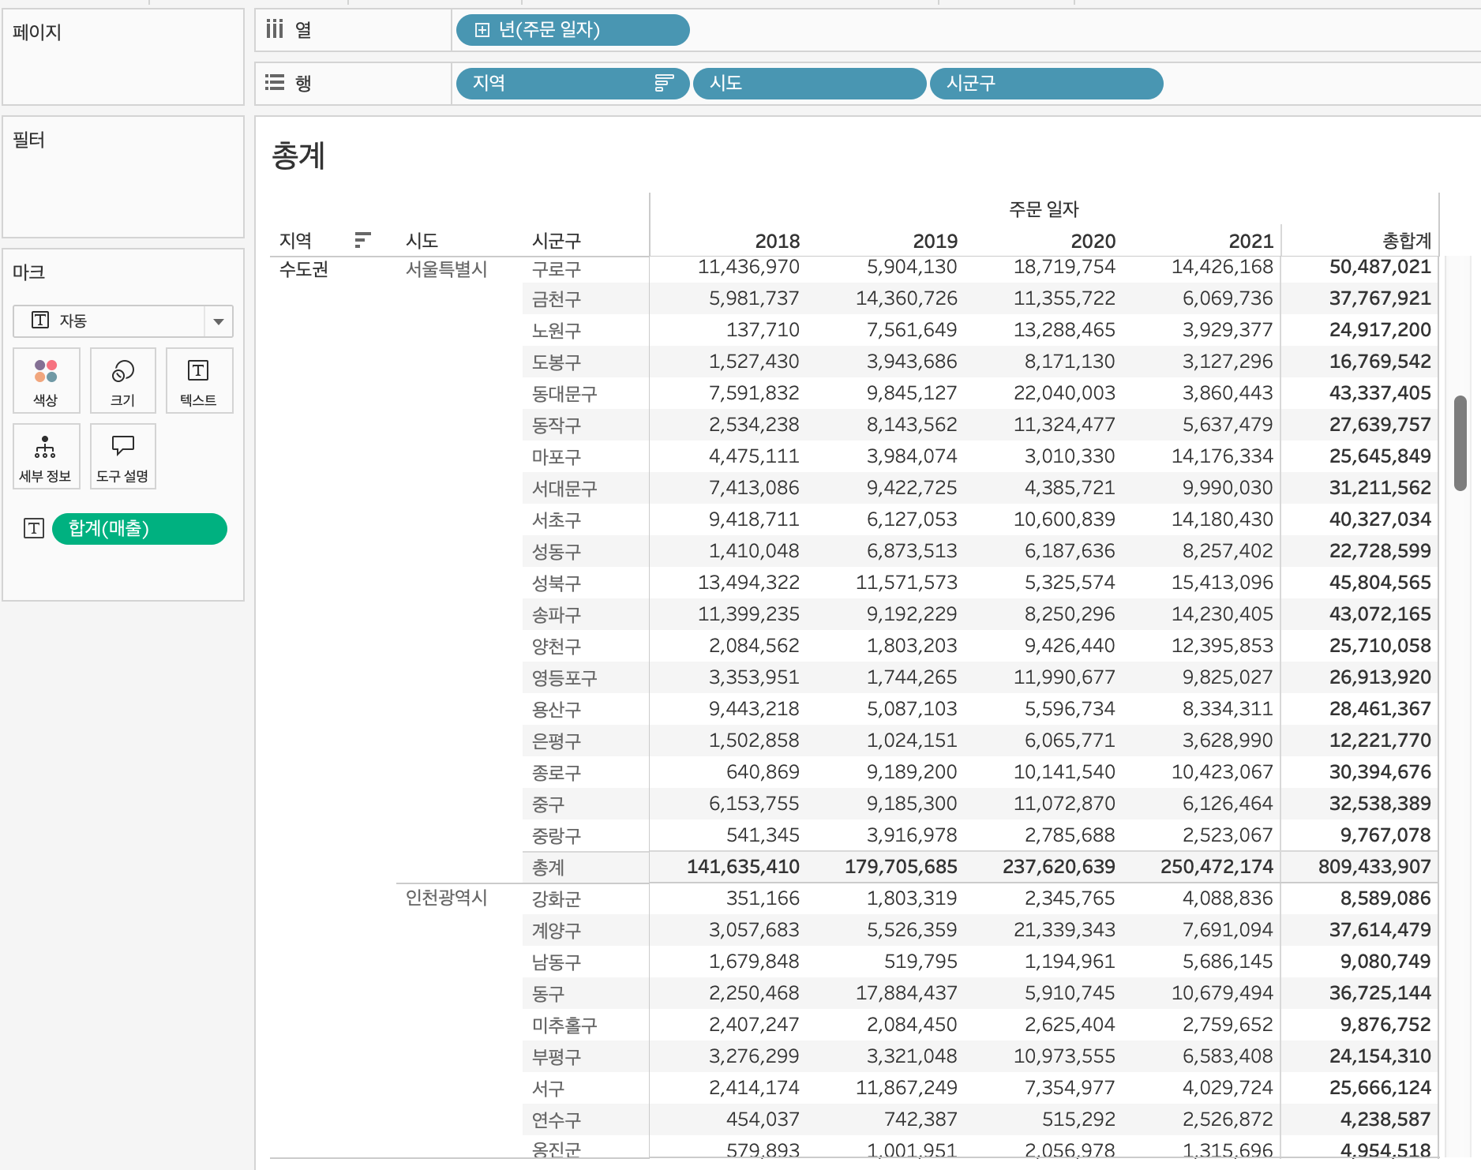
Task: Click the 필터 shelf label
Action: [29, 140]
